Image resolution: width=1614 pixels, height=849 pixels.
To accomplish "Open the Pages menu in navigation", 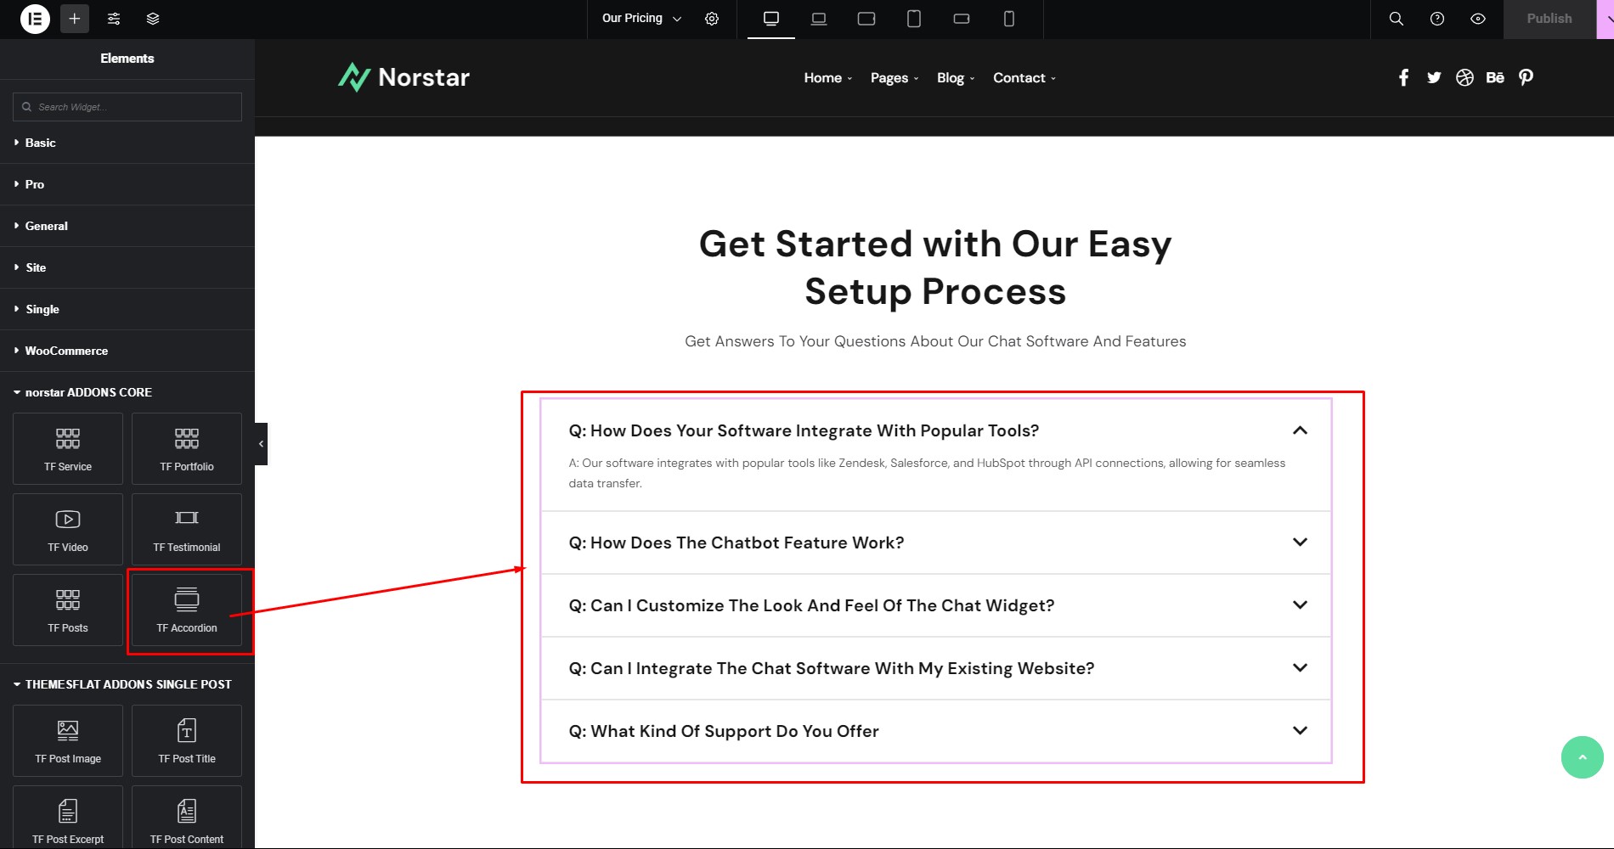I will 894,78.
